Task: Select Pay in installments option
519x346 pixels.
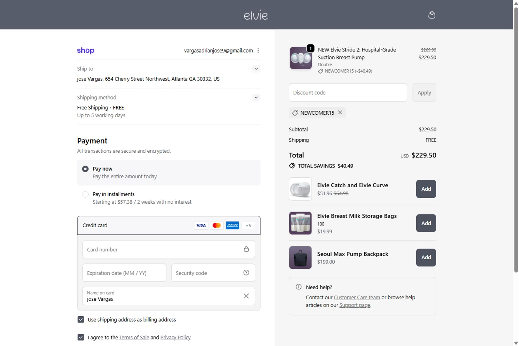Action: point(85,194)
